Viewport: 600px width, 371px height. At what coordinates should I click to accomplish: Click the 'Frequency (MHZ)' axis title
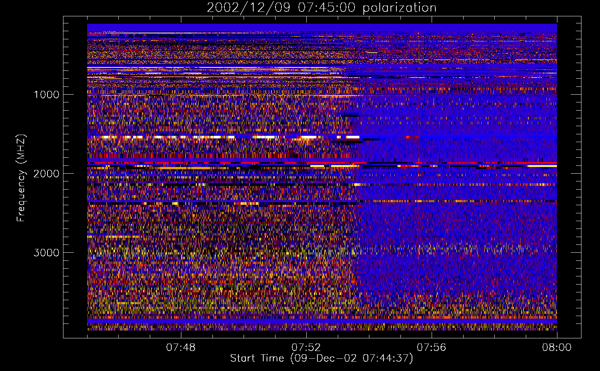(21, 178)
